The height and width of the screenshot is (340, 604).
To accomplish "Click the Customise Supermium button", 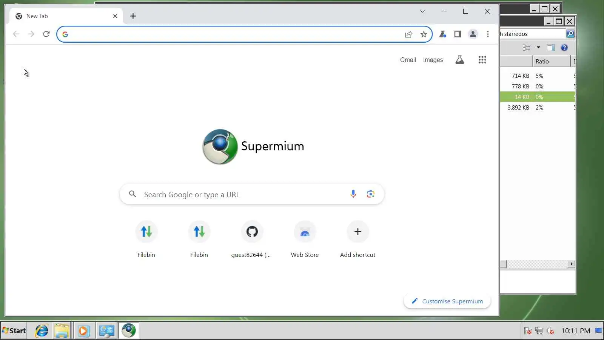I will pos(447,301).
